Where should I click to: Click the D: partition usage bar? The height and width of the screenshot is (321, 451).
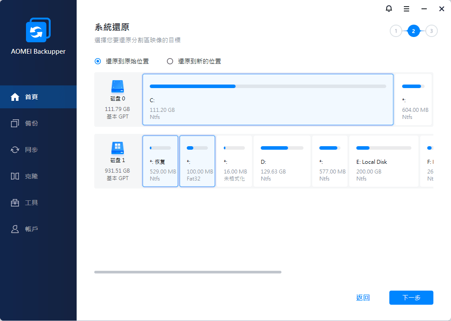[x=282, y=148]
